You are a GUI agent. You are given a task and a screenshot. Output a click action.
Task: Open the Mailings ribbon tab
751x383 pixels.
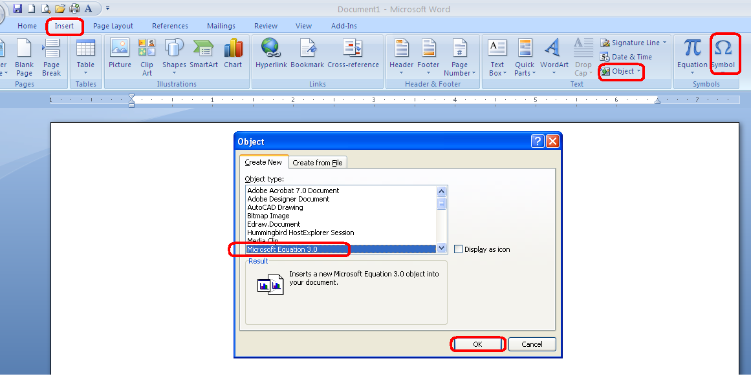(221, 26)
